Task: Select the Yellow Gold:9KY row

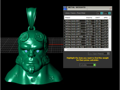Action: [x=86, y=21]
